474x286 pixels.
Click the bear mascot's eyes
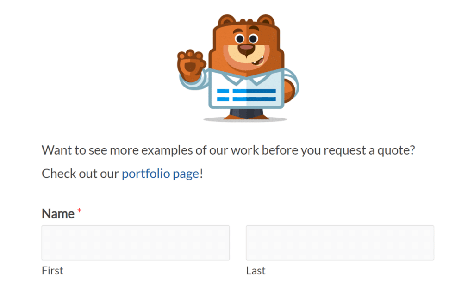click(246, 38)
